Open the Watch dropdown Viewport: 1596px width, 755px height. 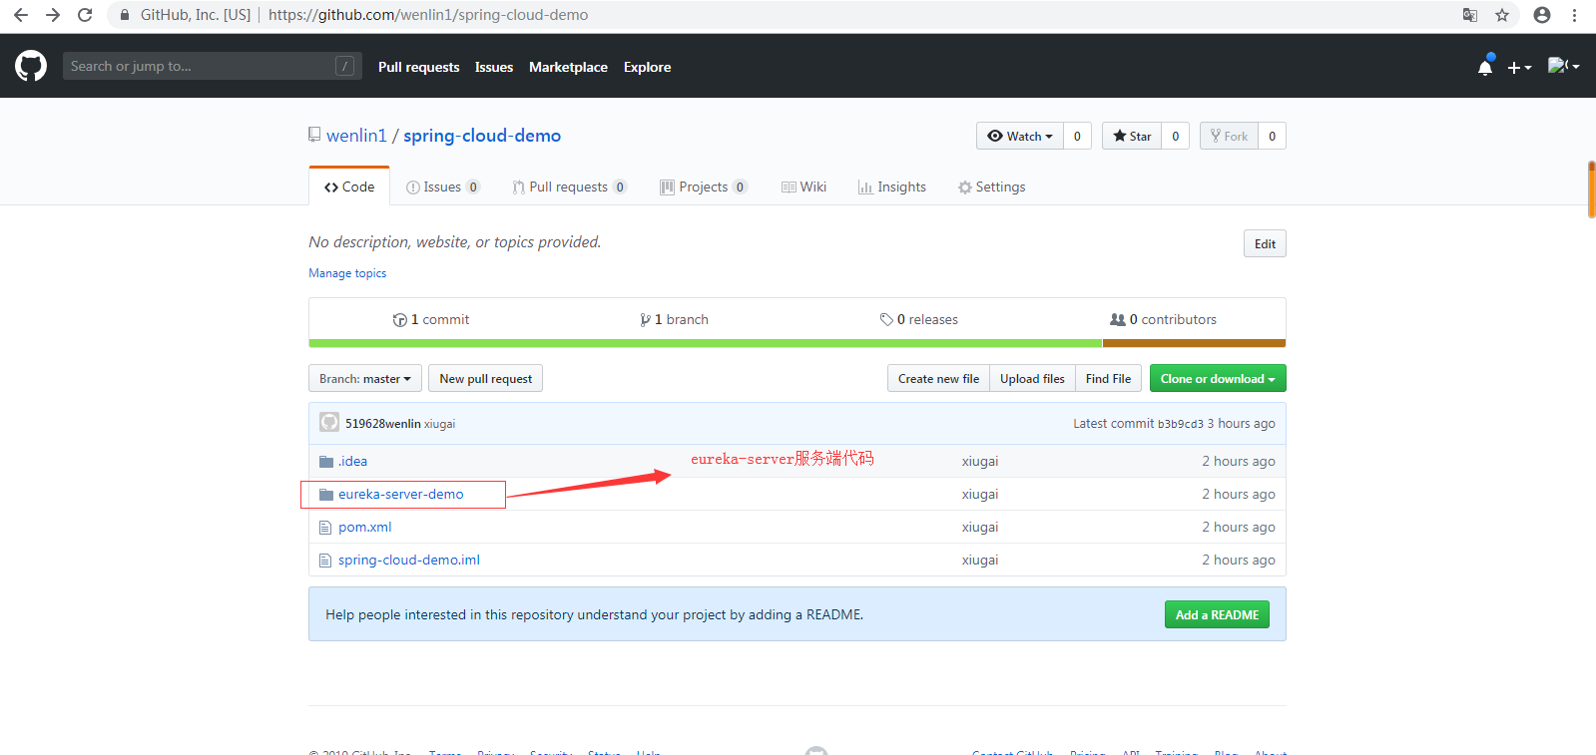[1020, 136]
